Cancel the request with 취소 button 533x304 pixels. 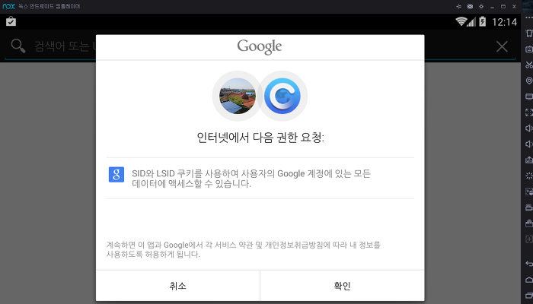click(177, 286)
